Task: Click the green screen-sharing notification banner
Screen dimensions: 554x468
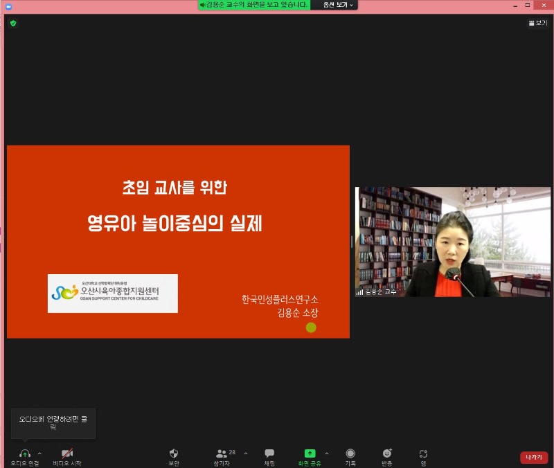Action: point(253,5)
